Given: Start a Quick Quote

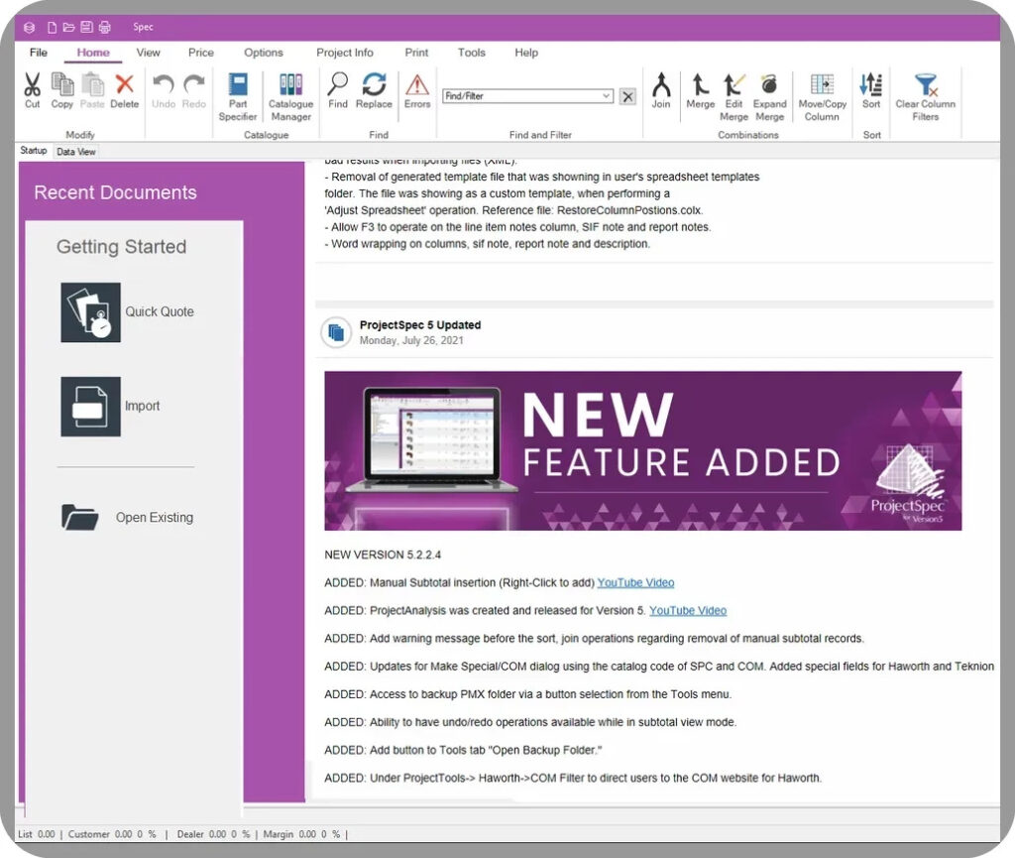Looking at the screenshot, I should (x=91, y=312).
